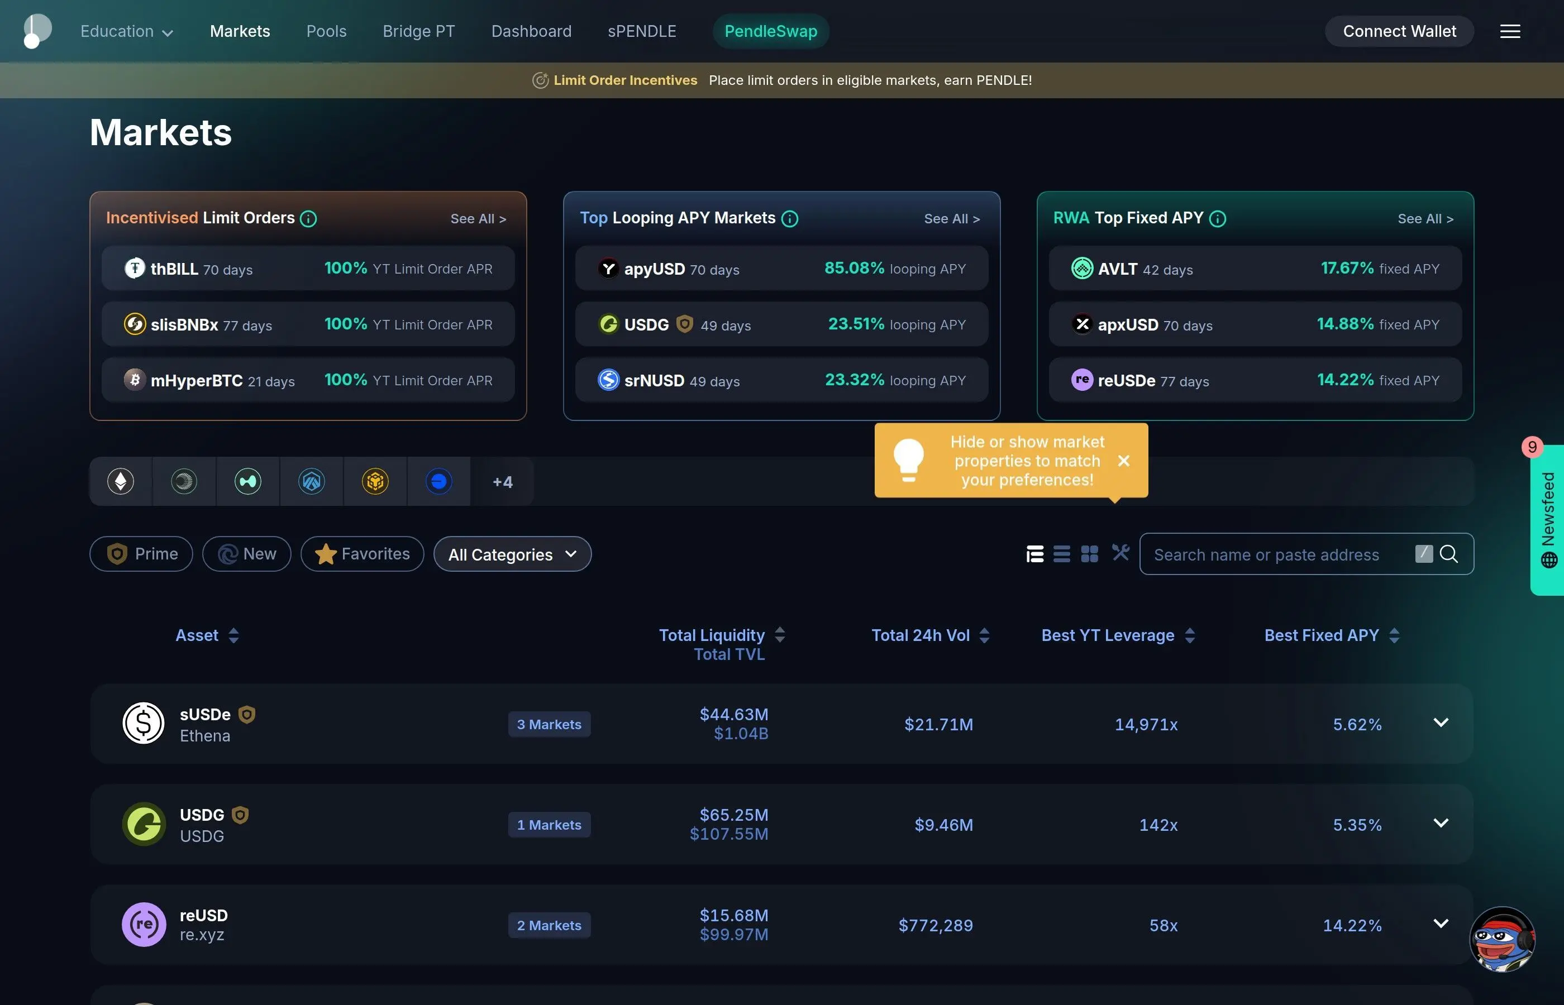Open the apxUSD fixed APY market
The image size is (1564, 1005).
[x=1255, y=324]
